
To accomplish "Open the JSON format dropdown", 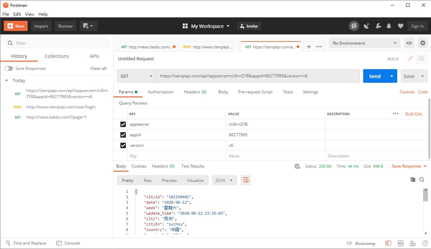I will click(x=224, y=180).
